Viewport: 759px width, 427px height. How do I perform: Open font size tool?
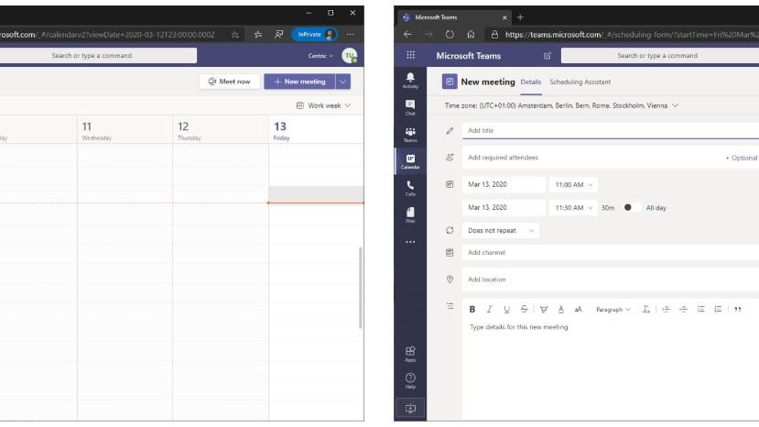point(578,309)
